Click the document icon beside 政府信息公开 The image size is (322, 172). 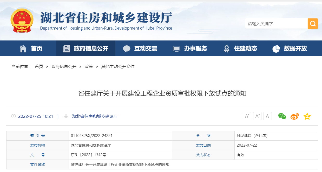(67, 49)
